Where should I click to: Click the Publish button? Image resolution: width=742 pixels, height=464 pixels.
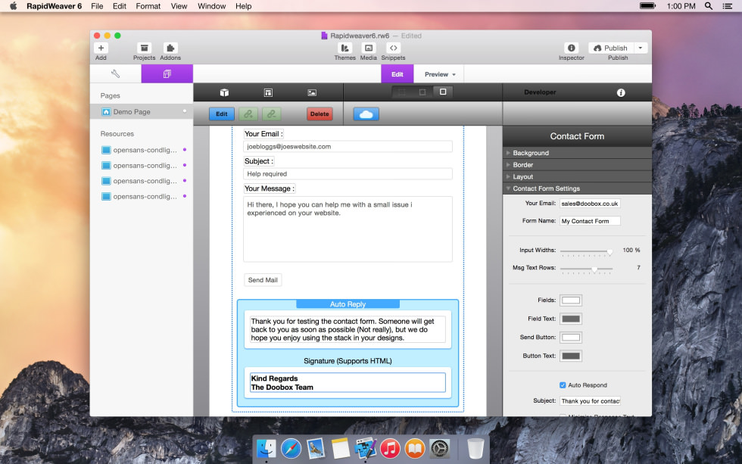click(611, 48)
